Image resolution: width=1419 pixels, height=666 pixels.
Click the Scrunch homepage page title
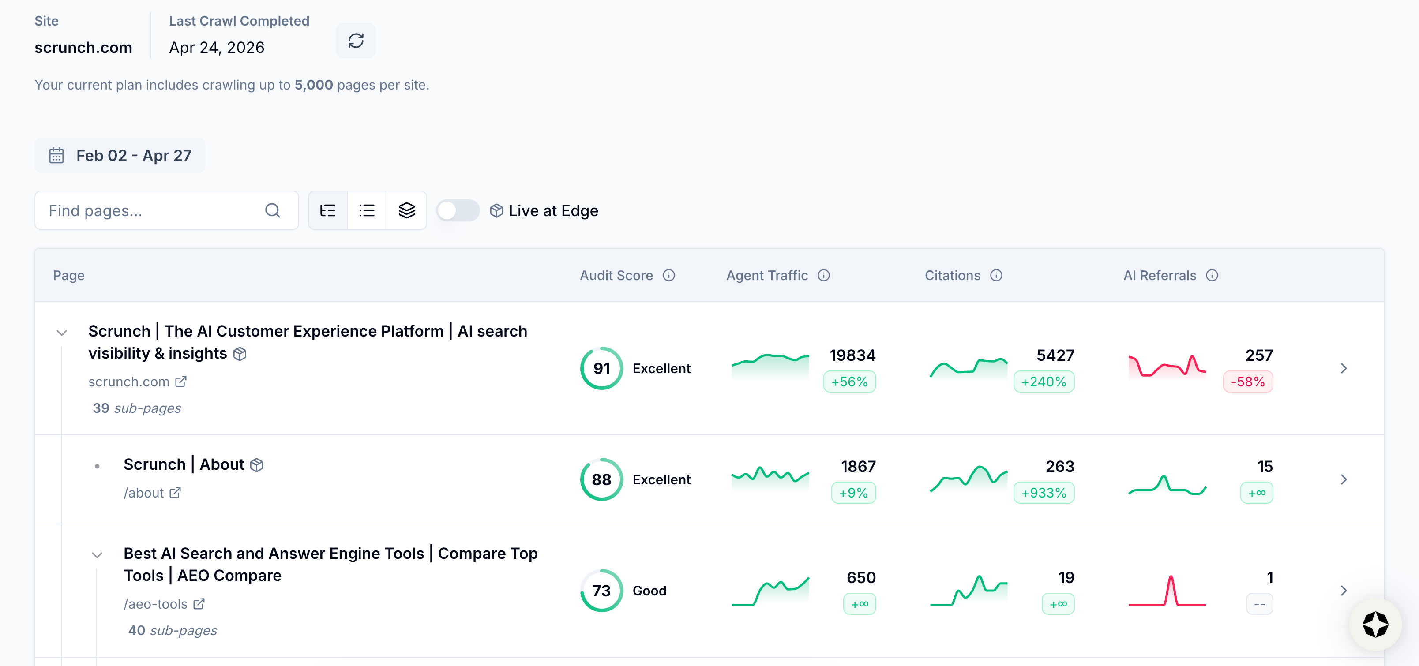pyautogui.click(x=308, y=342)
